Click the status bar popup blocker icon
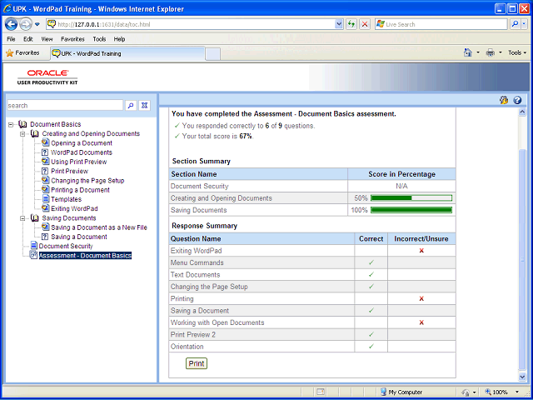Image resolution: width=533 pixels, height=400 pixels. point(321,392)
